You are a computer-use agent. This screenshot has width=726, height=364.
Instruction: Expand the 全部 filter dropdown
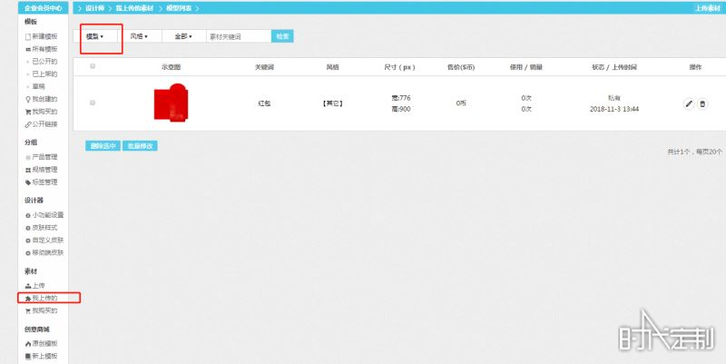(183, 36)
